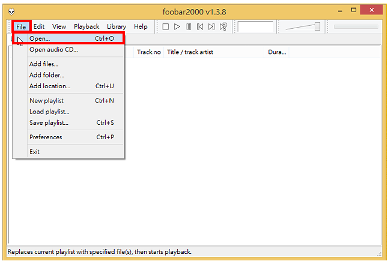Screen dimensions: 391x264
Task: Click the Track no column header
Action: click(148, 52)
